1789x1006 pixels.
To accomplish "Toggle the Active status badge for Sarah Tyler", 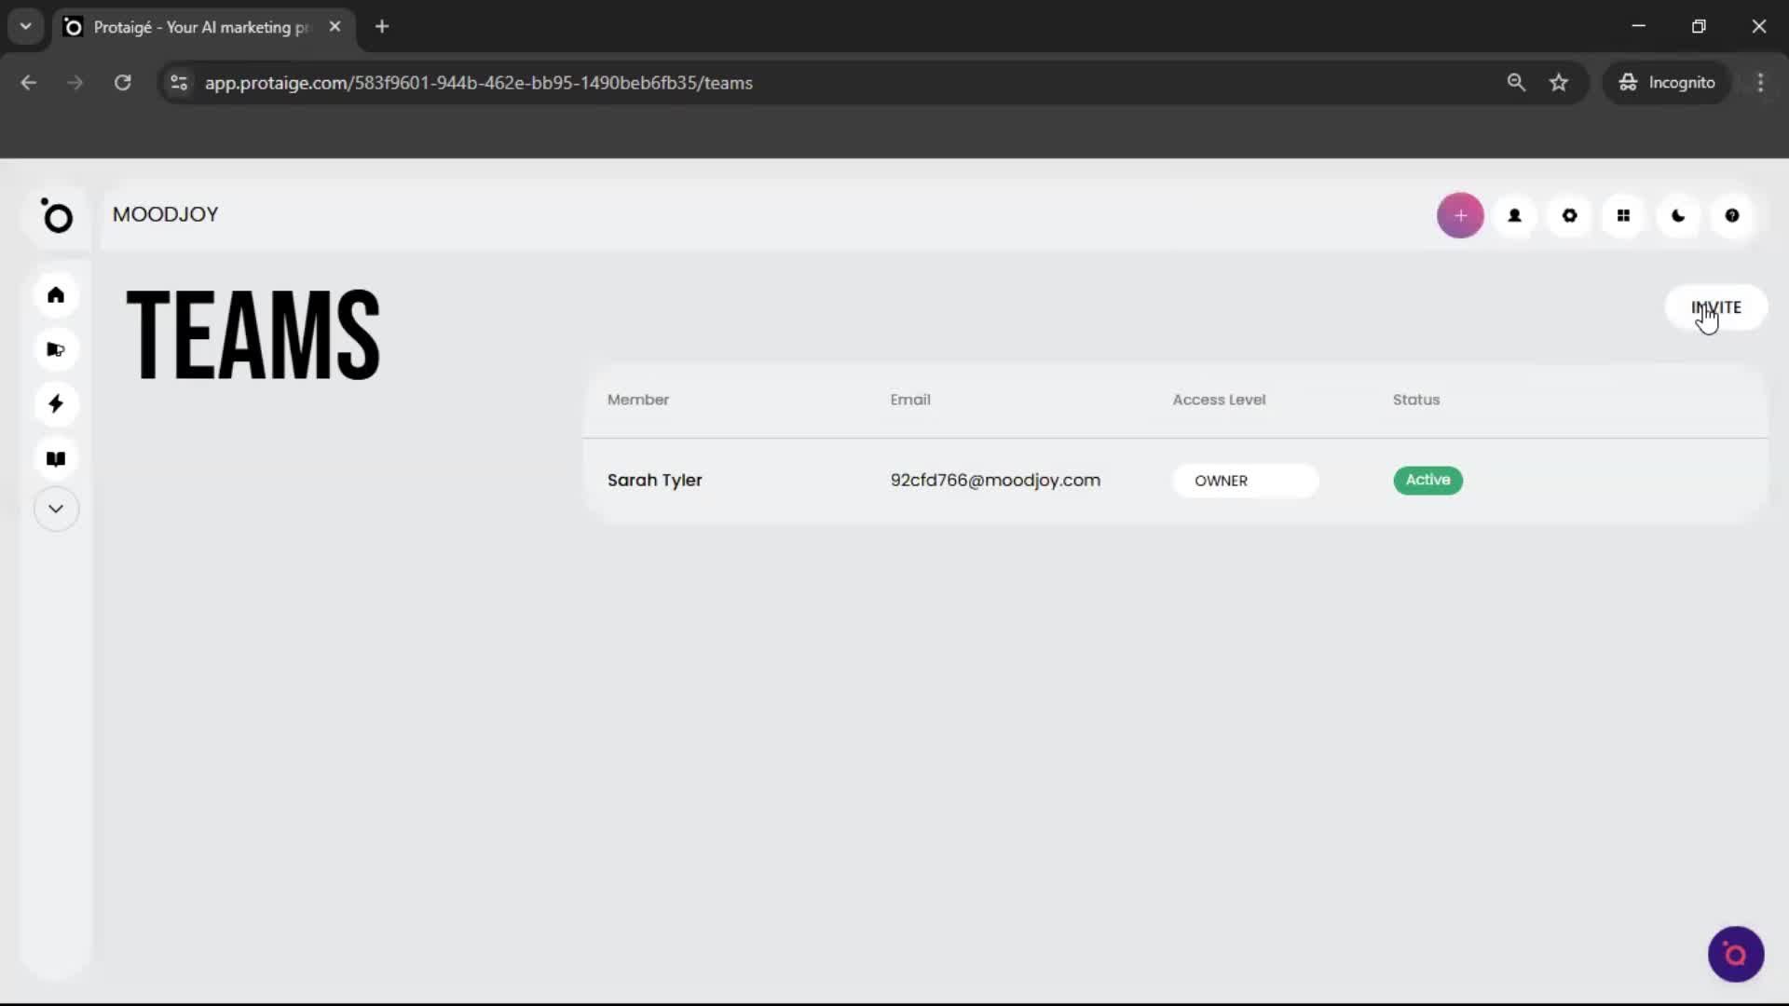I will (x=1427, y=480).
